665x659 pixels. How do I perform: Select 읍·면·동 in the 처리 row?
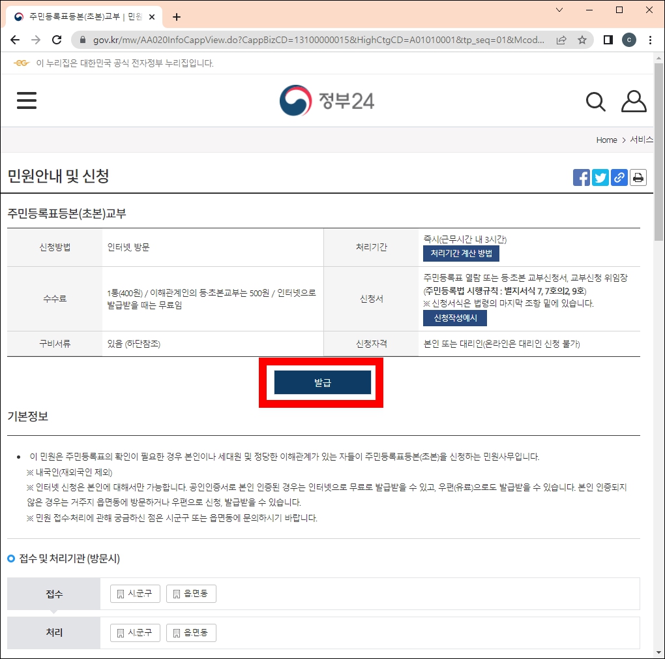click(191, 632)
